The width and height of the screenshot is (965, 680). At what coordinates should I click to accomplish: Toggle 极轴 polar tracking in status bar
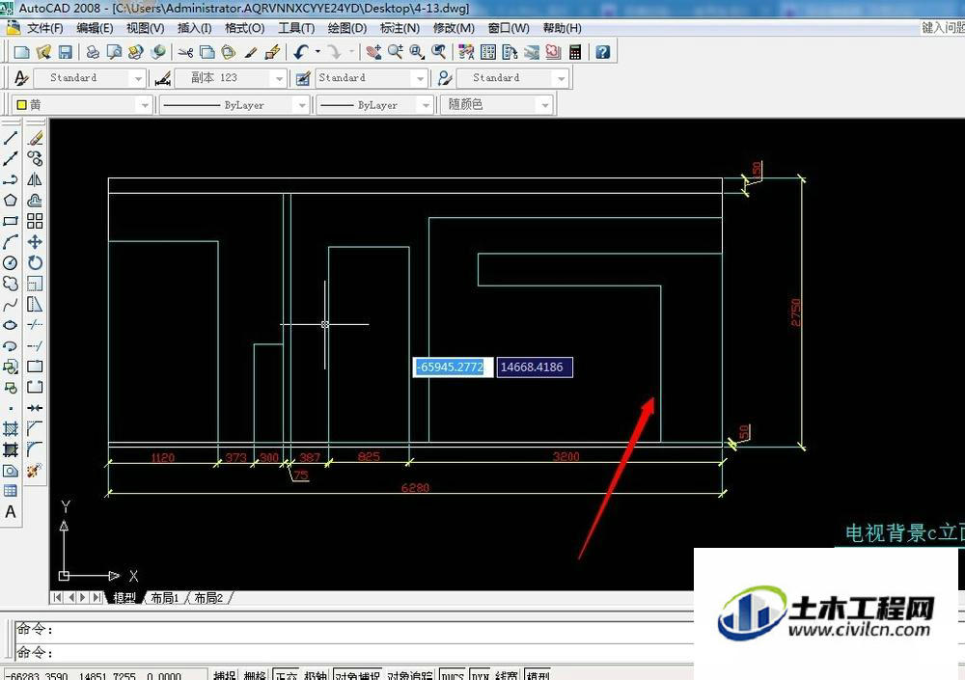316,676
